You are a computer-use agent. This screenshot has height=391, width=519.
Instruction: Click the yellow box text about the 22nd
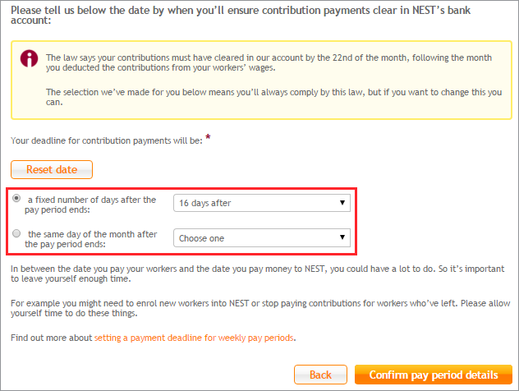point(269,62)
